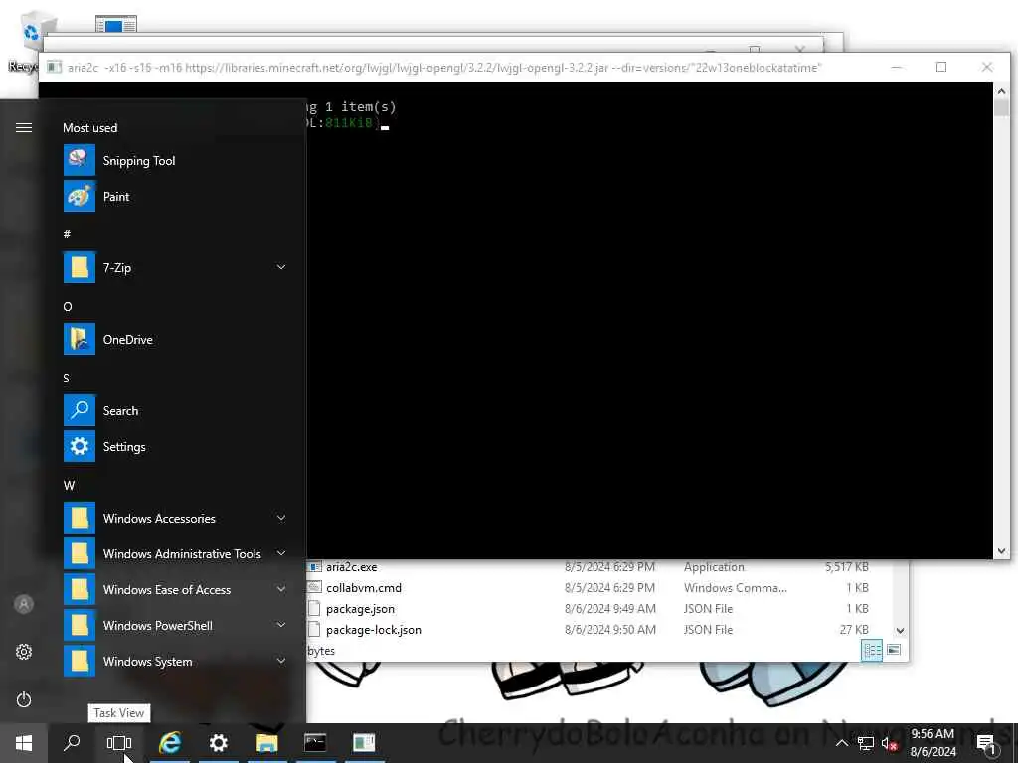Open File Explorer from taskbar
This screenshot has width=1018, height=763.
tap(266, 743)
